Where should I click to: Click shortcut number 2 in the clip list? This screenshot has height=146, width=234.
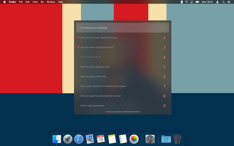tap(164, 38)
